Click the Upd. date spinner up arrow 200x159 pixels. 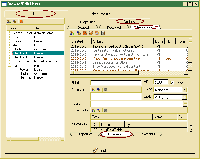[x=184, y=96]
